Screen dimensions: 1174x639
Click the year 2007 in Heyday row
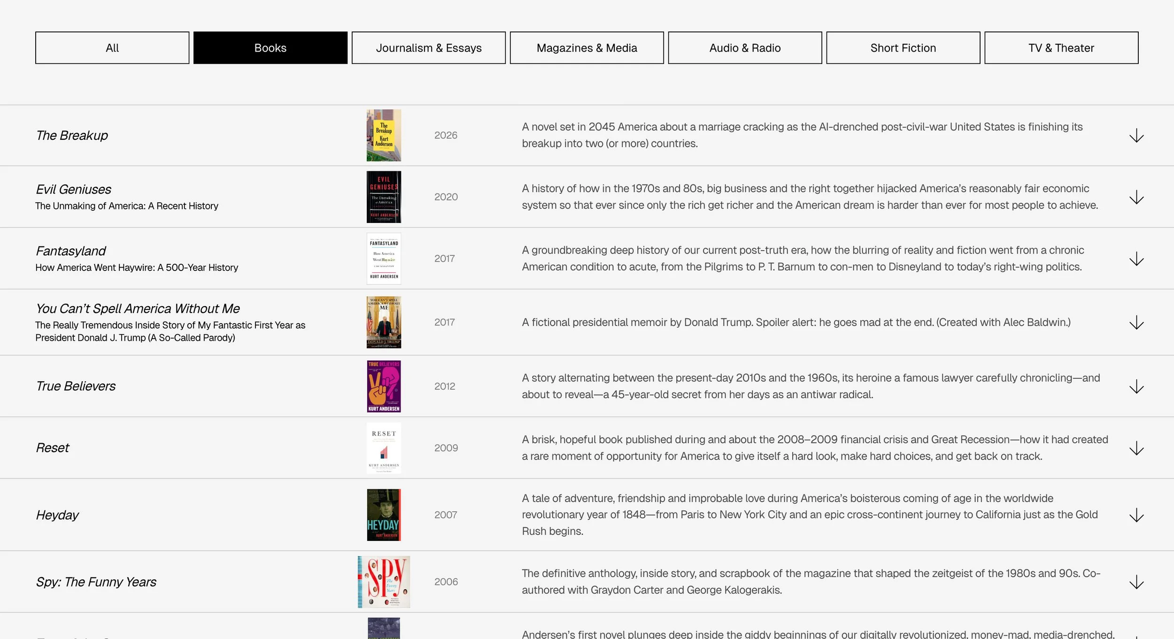445,515
